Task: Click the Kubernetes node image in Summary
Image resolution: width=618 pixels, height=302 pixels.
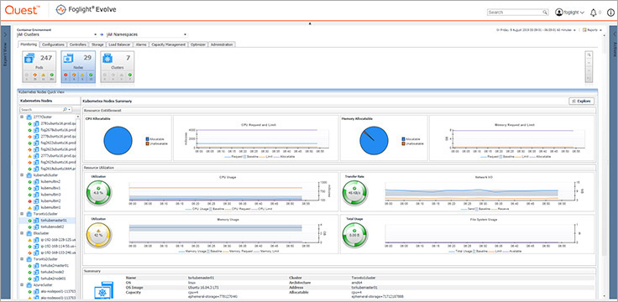Action: coord(104,290)
